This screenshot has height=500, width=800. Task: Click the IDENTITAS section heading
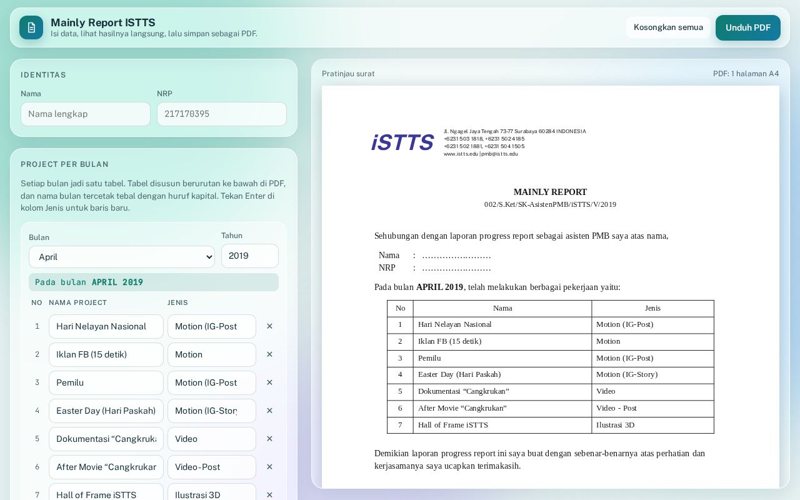(43, 75)
